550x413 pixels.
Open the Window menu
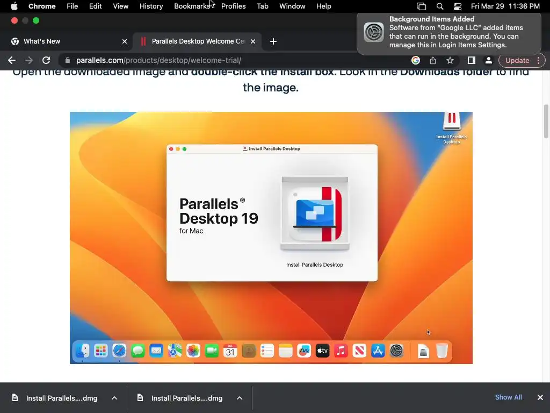pyautogui.click(x=292, y=6)
